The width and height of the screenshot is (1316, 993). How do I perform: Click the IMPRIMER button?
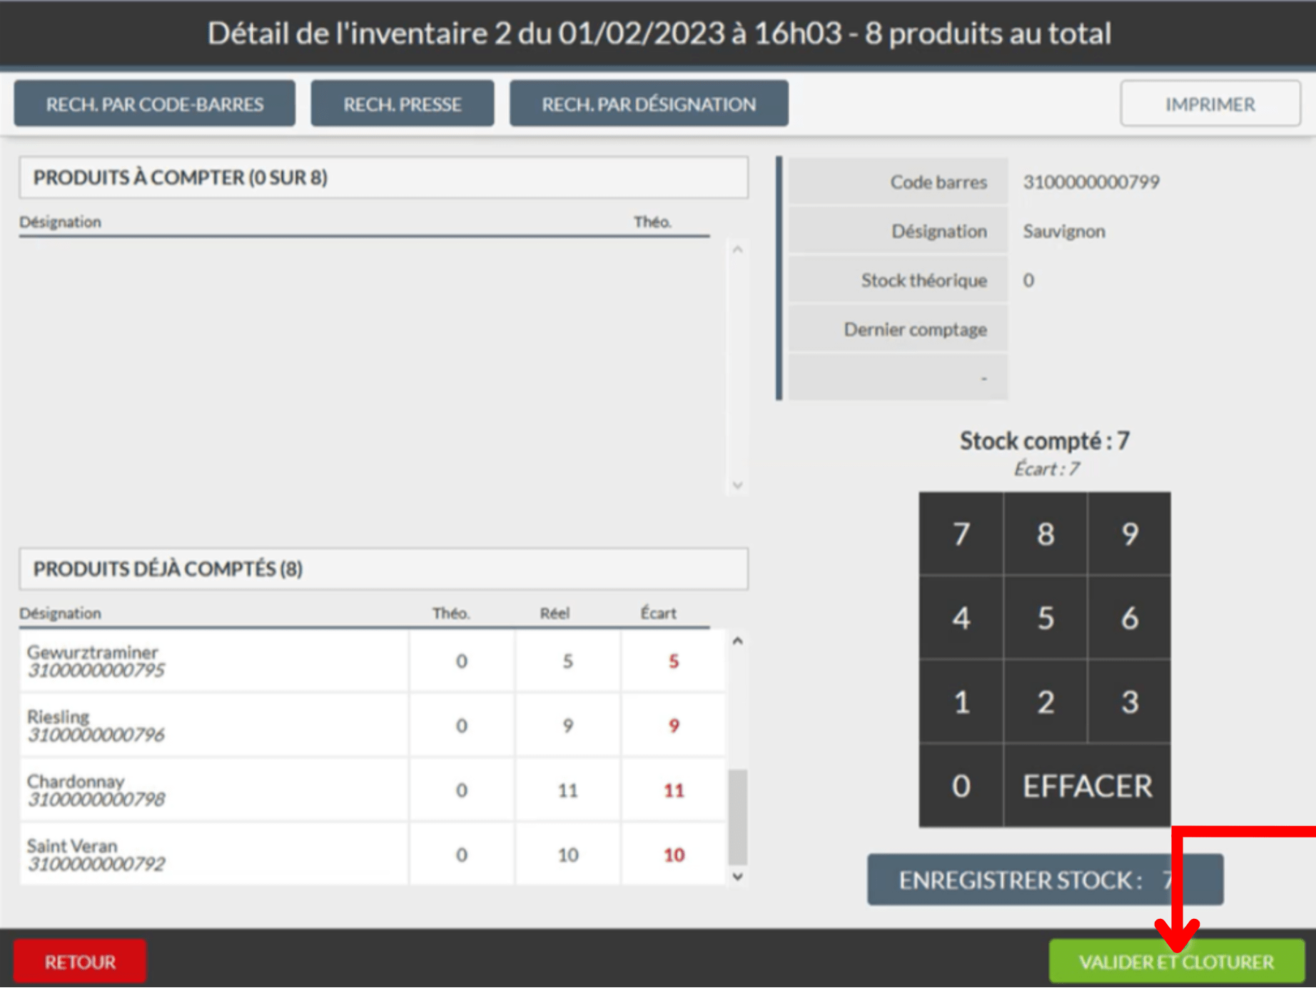(x=1210, y=103)
